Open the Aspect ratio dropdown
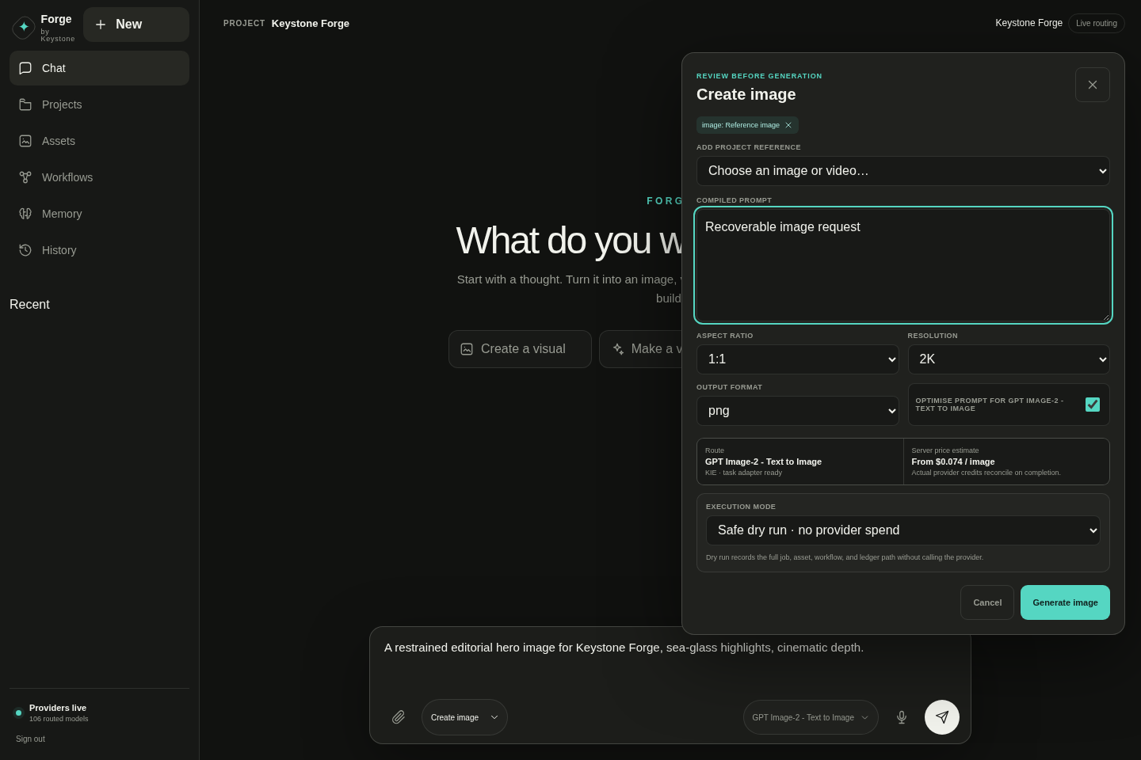The height and width of the screenshot is (760, 1141). pos(797,359)
